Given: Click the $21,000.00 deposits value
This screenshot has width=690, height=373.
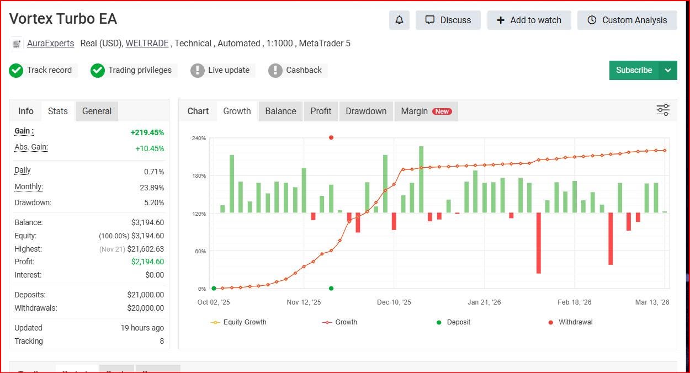Looking at the screenshot, I should coord(145,295).
